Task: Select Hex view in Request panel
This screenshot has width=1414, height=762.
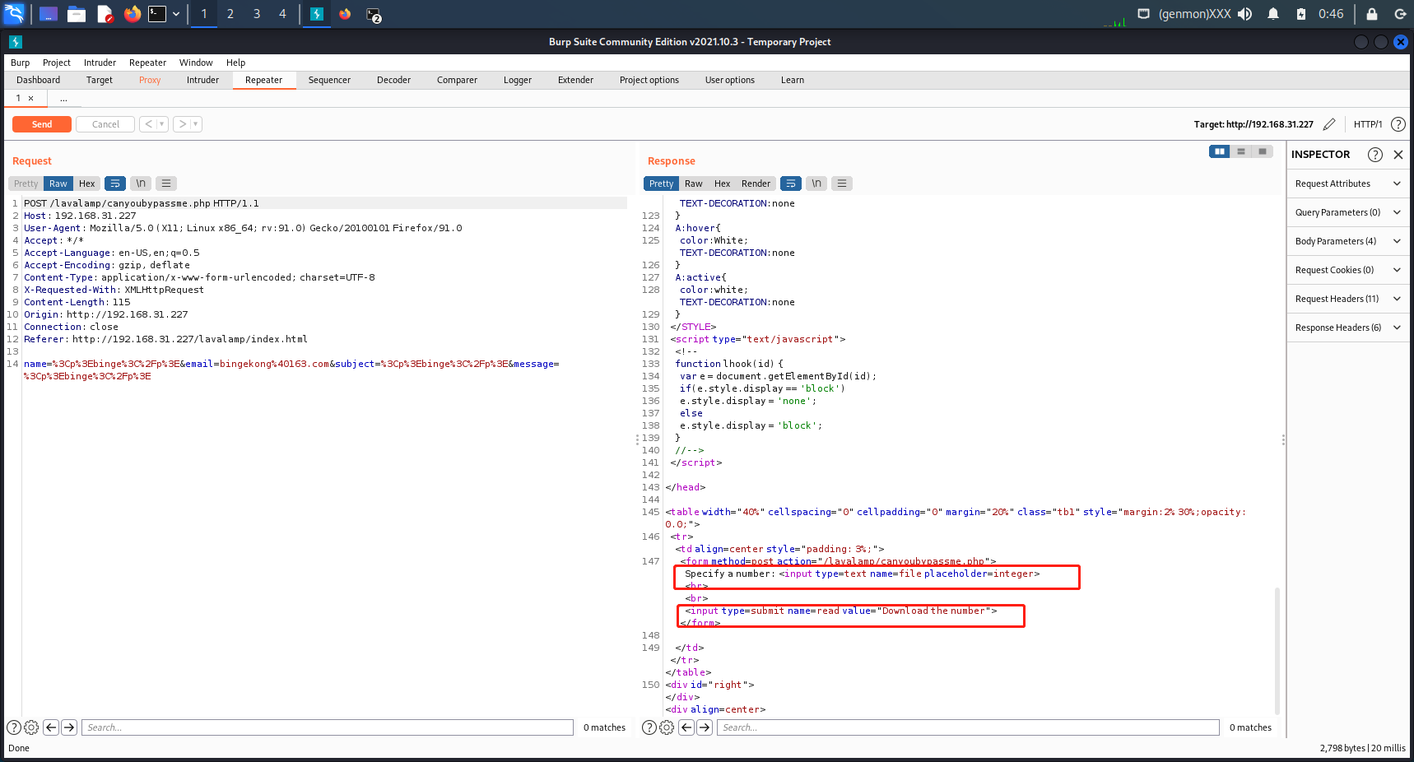Action: 86,184
